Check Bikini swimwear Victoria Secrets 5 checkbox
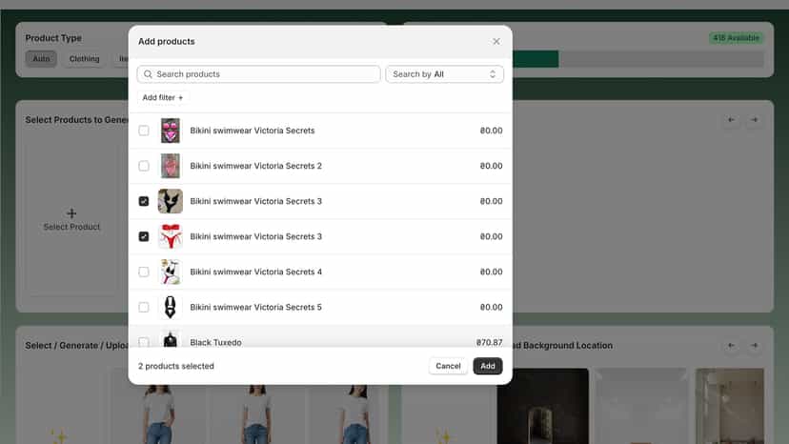789x444 pixels. (144, 307)
